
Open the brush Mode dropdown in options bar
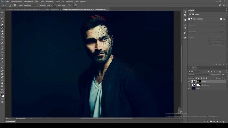click(x=31, y=5)
